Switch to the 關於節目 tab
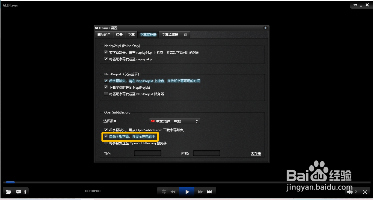The image size is (373, 200). coord(104,35)
